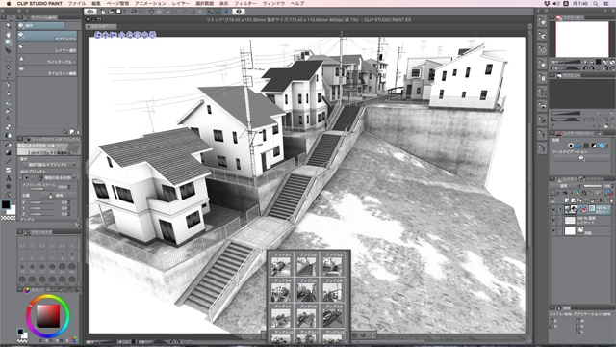Select the Operation object tool
Screen dimensions: 616x347
[x=8, y=42]
